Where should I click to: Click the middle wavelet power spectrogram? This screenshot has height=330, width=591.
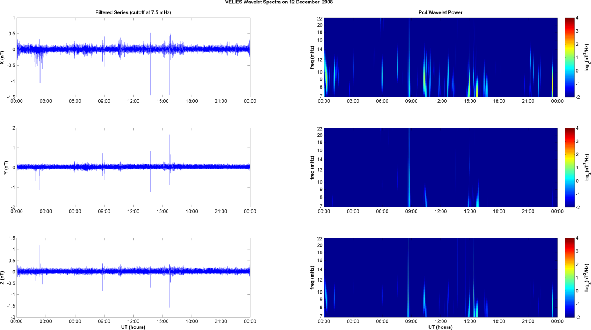pyautogui.click(x=440, y=168)
